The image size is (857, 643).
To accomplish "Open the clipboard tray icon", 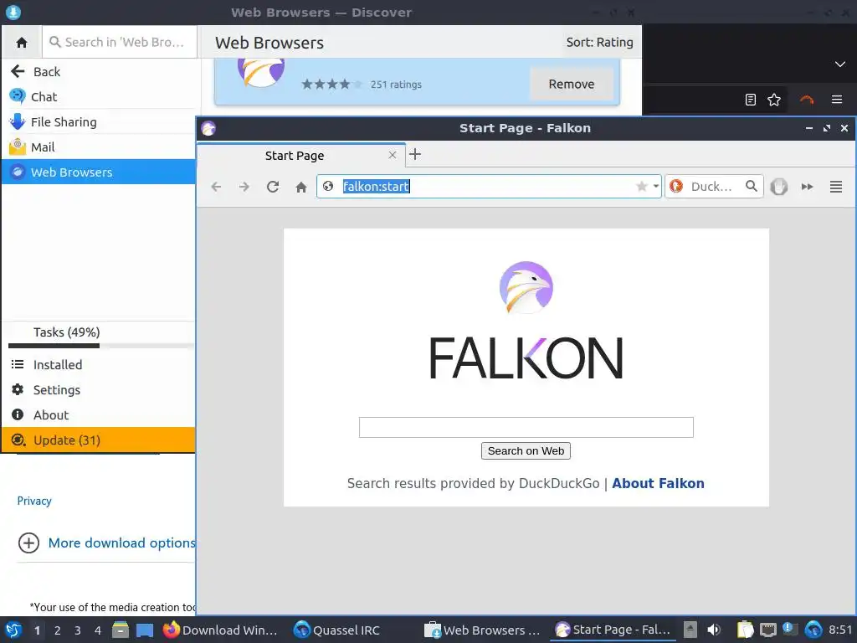I will (745, 630).
